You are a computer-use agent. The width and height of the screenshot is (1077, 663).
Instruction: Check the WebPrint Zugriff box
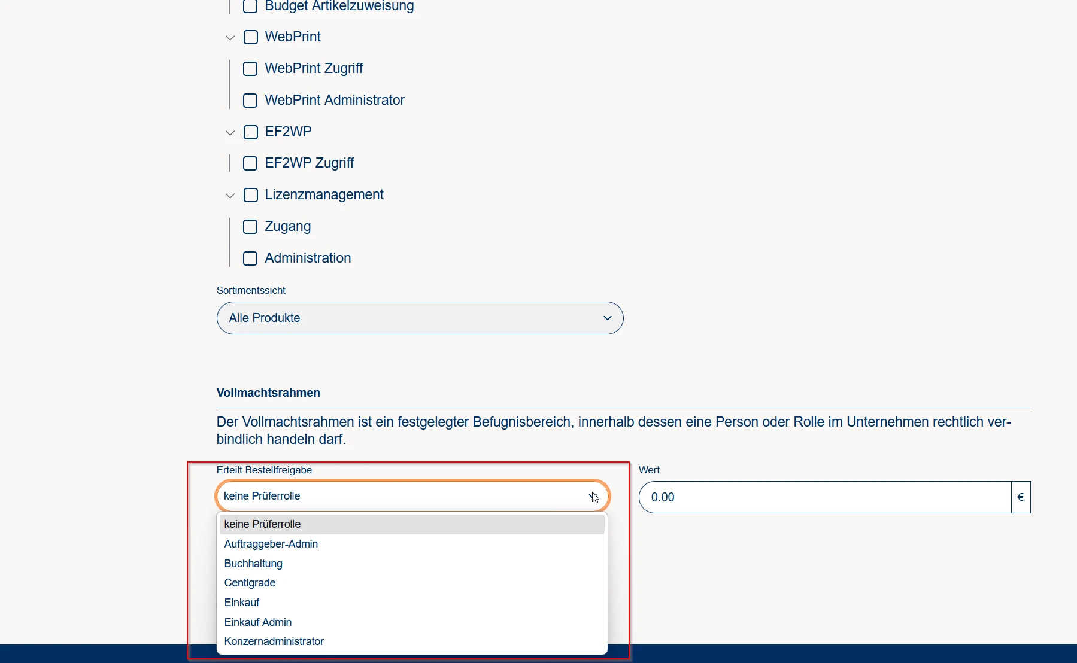click(250, 69)
